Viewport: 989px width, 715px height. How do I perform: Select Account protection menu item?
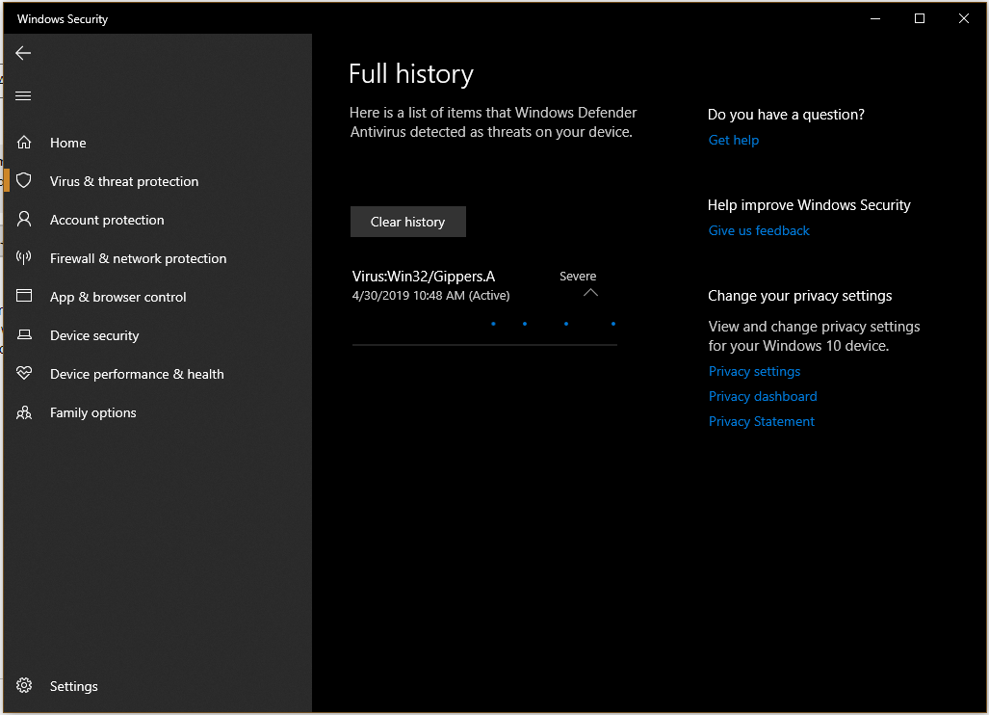click(107, 220)
